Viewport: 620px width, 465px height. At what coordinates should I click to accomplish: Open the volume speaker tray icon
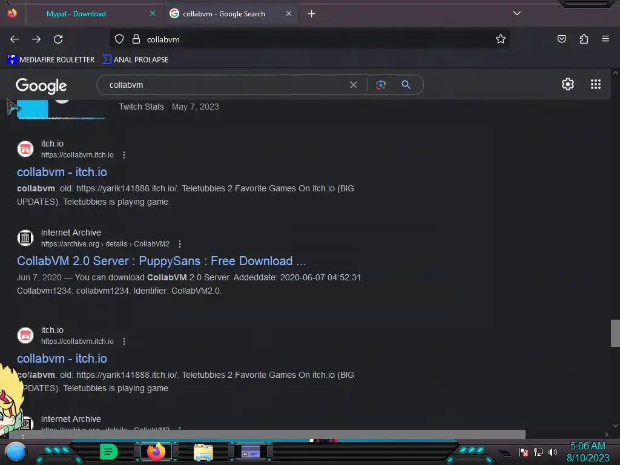(552, 452)
